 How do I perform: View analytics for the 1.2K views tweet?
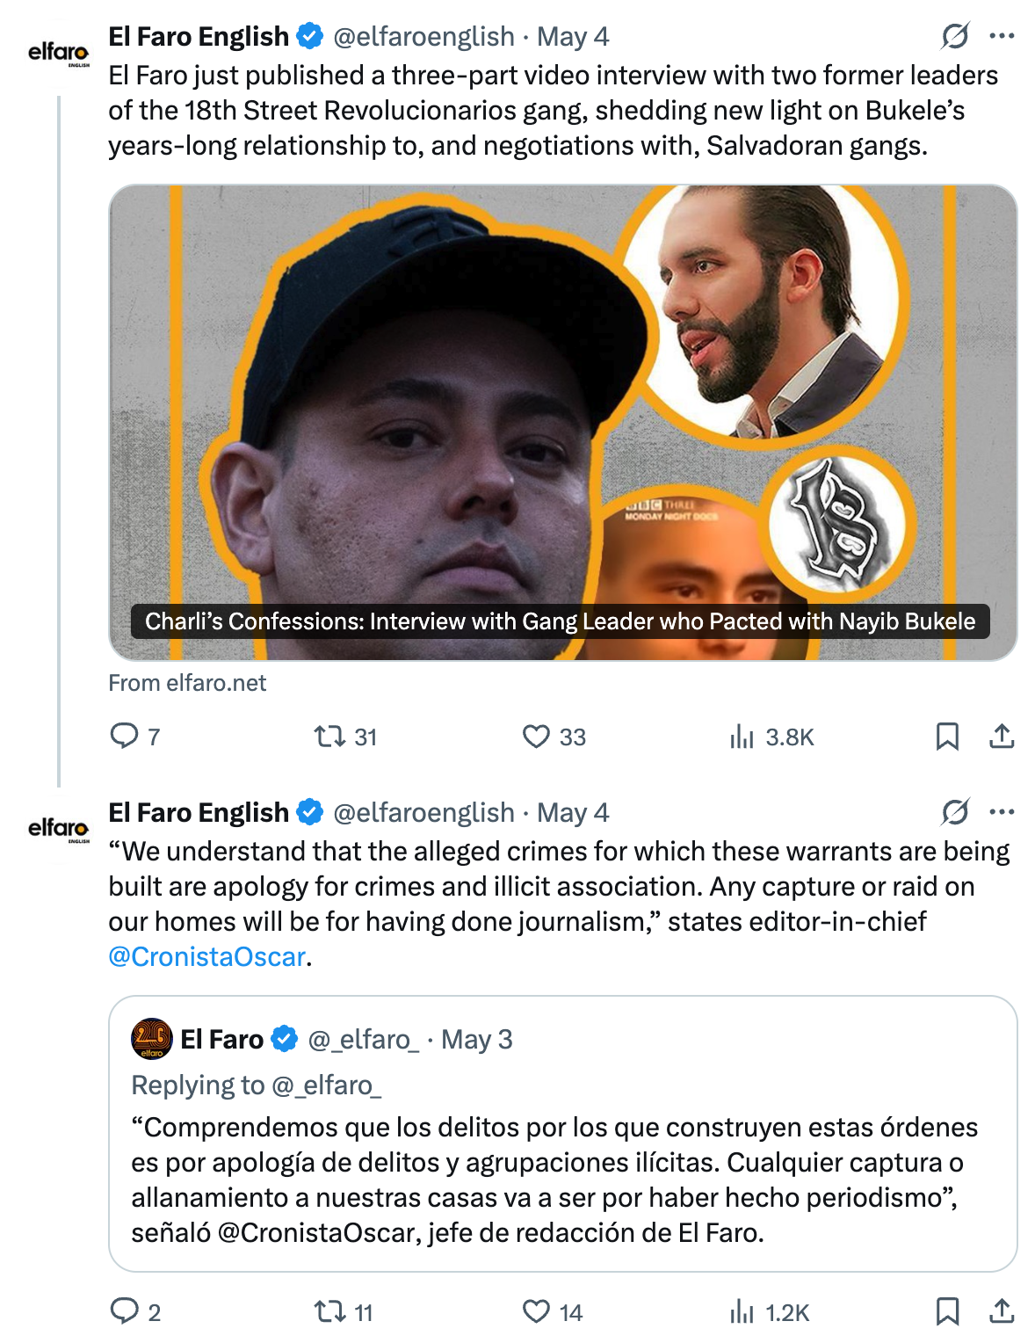point(742,1311)
